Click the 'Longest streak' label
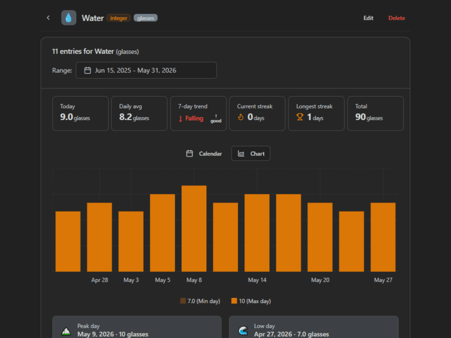451x338 pixels. click(x=314, y=107)
